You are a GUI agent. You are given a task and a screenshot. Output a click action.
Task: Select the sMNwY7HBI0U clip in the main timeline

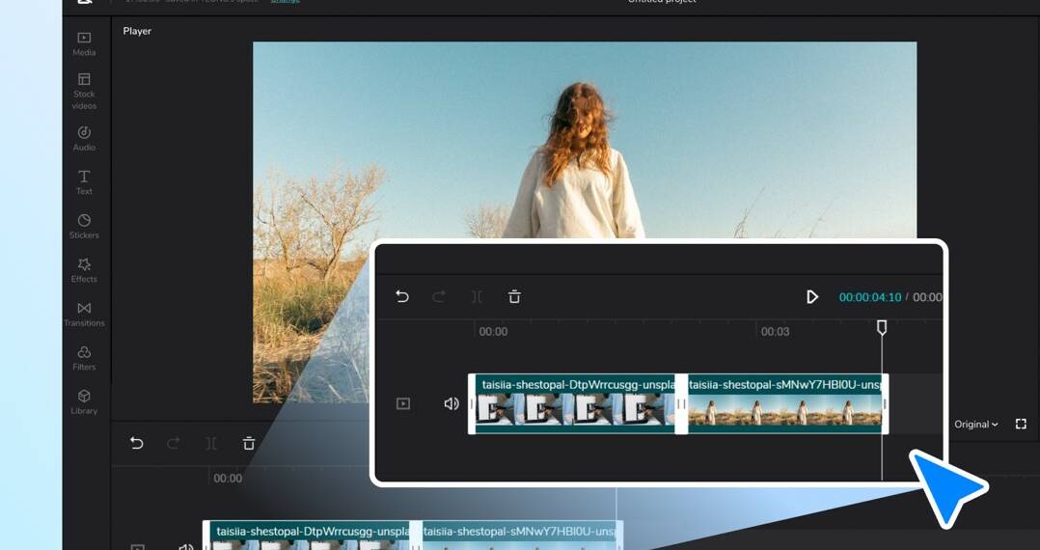tap(519, 536)
